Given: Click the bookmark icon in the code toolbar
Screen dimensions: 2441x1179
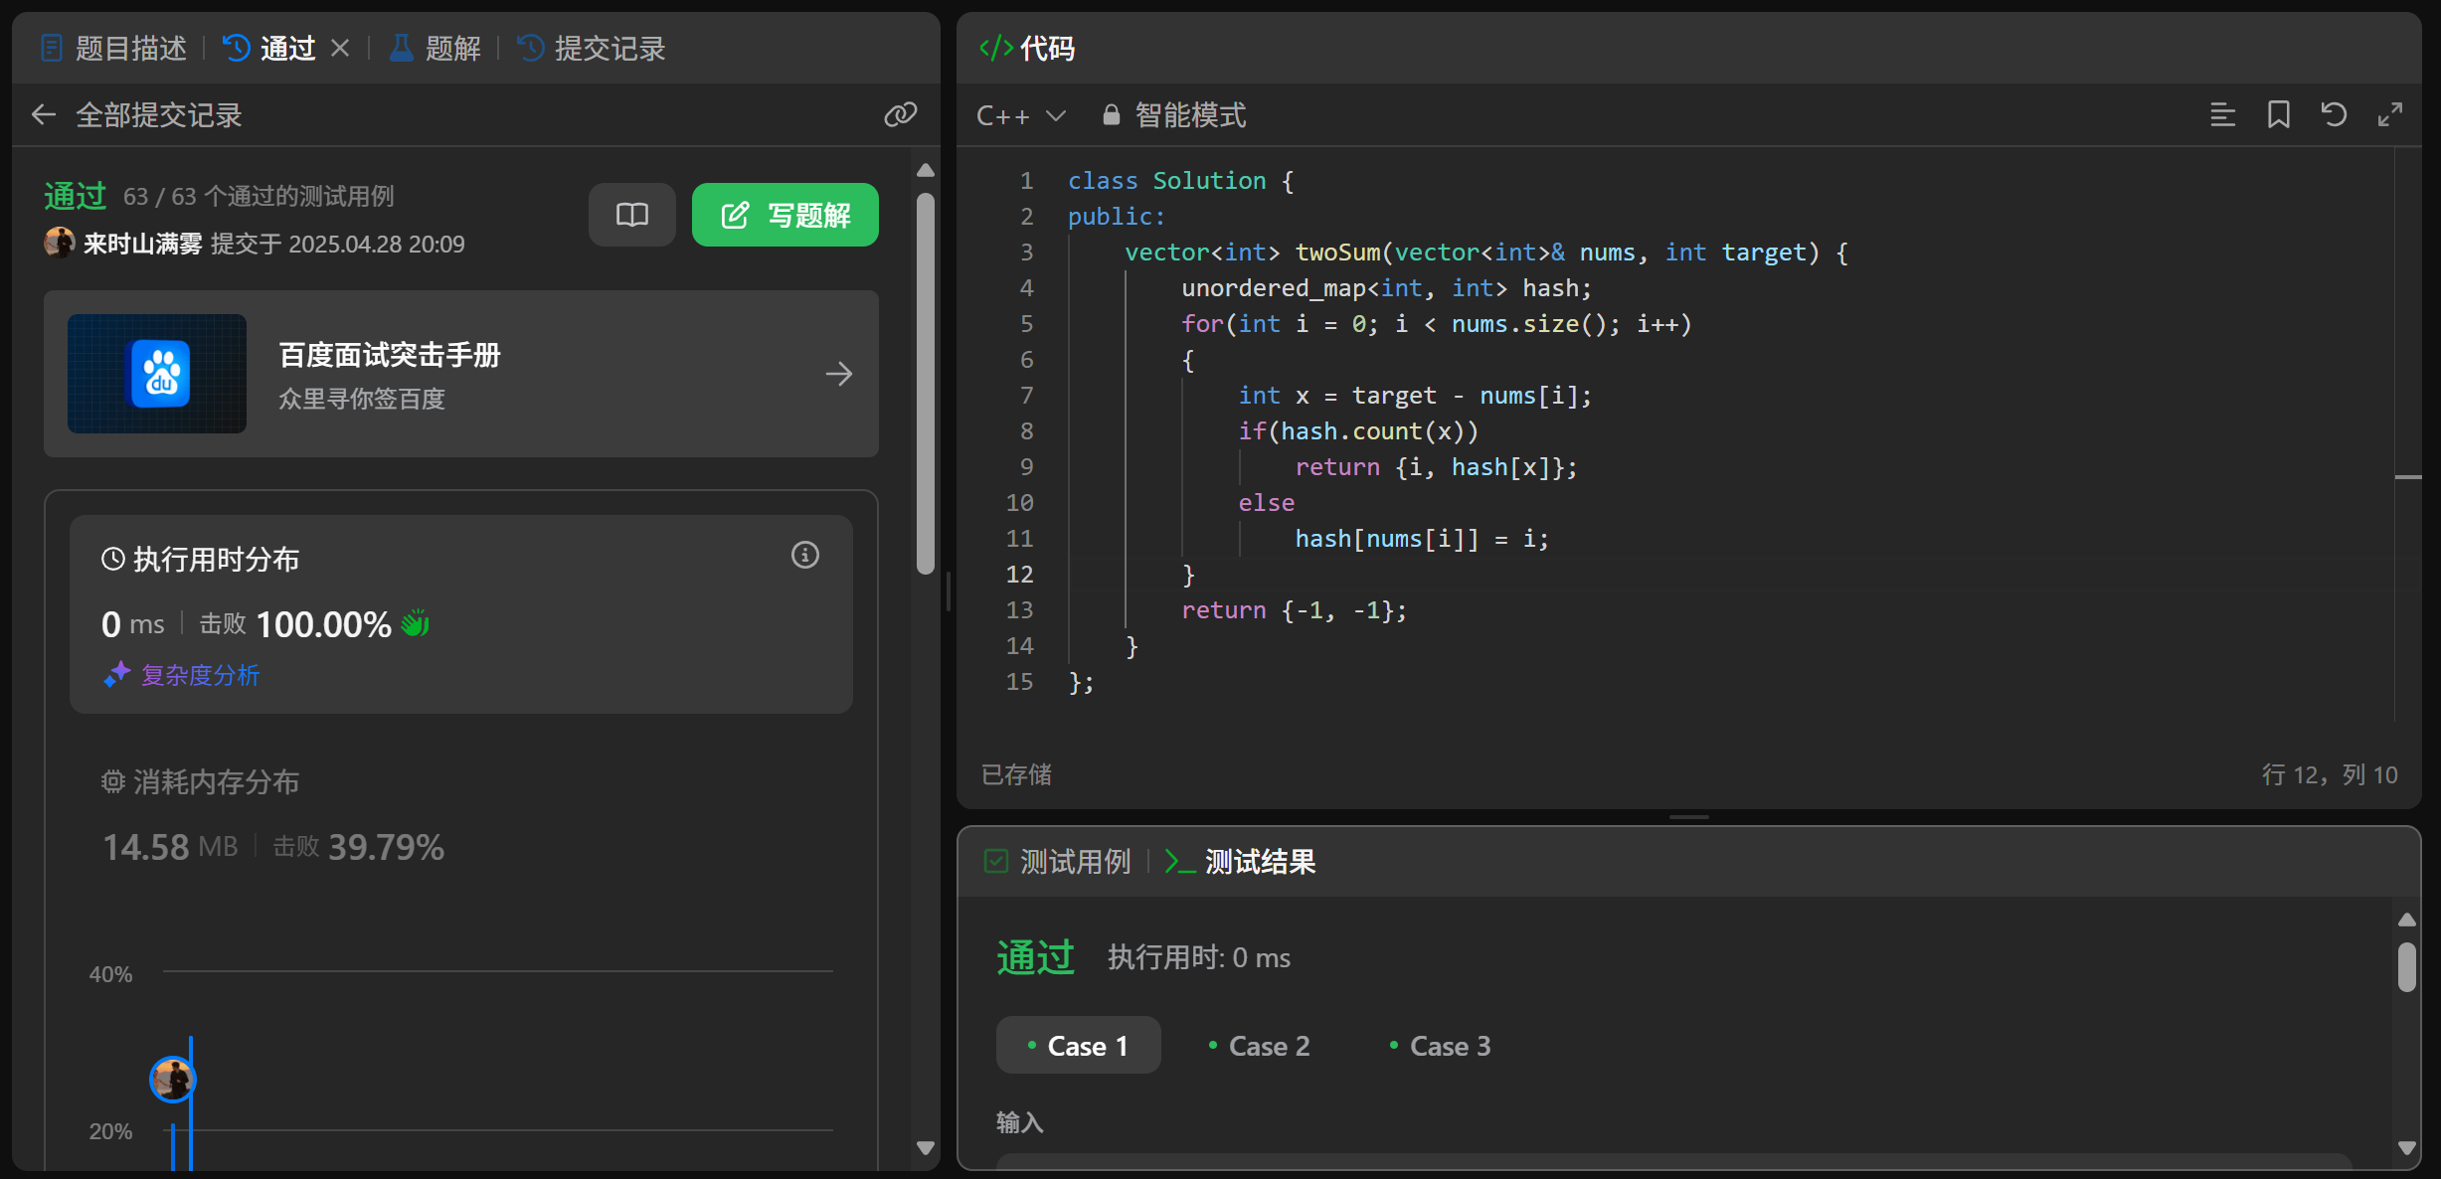Looking at the screenshot, I should click(x=2278, y=115).
